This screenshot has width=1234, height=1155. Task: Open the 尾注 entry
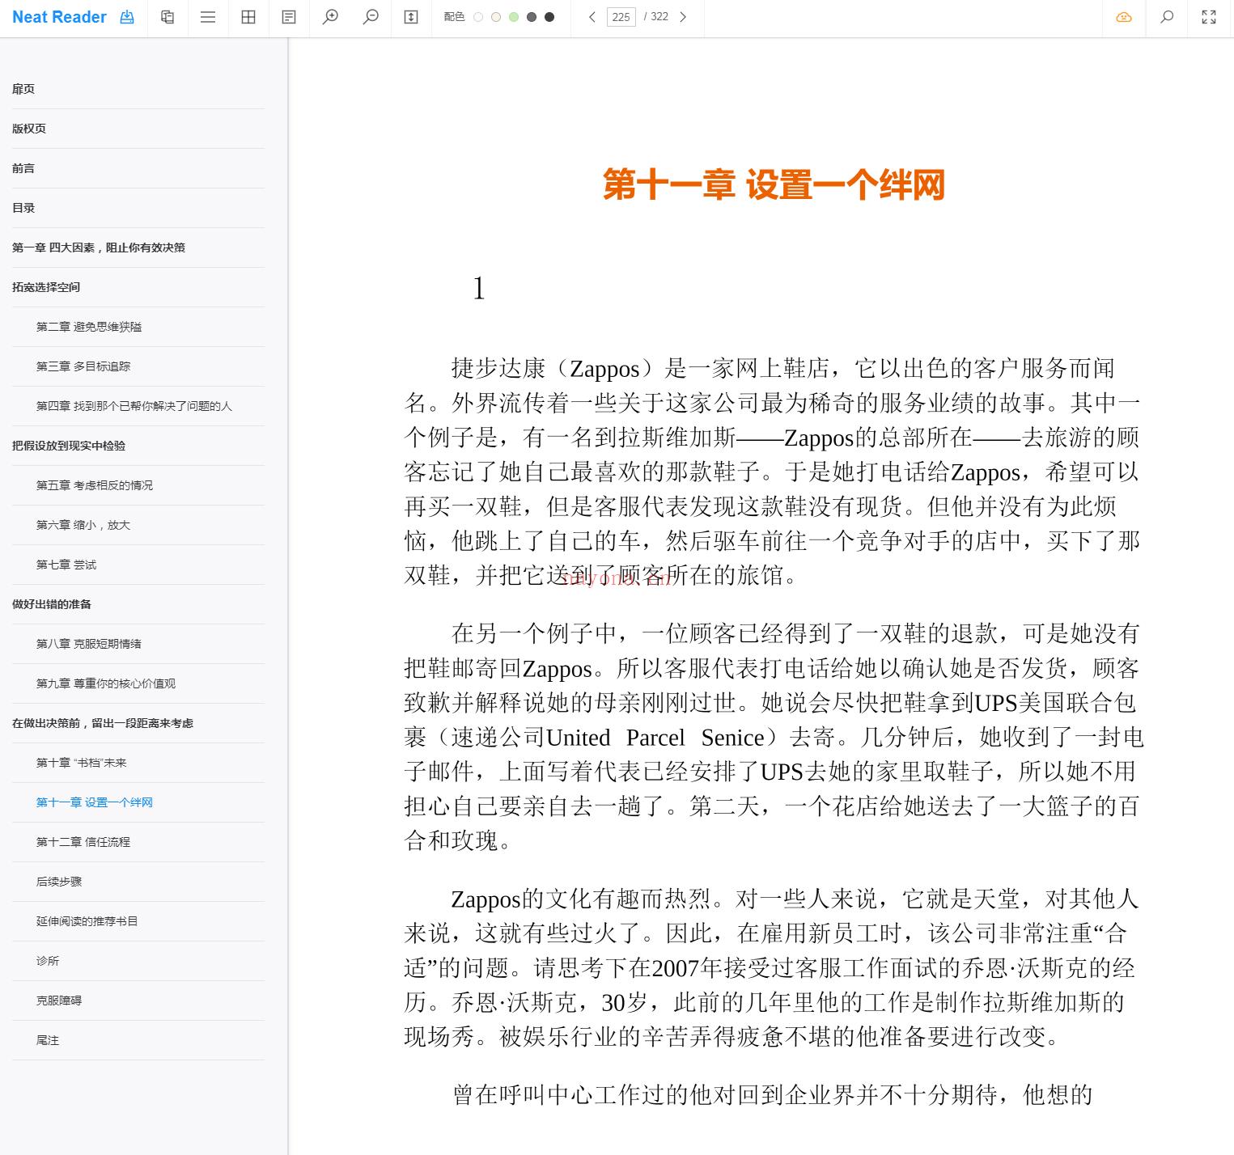click(x=48, y=1040)
